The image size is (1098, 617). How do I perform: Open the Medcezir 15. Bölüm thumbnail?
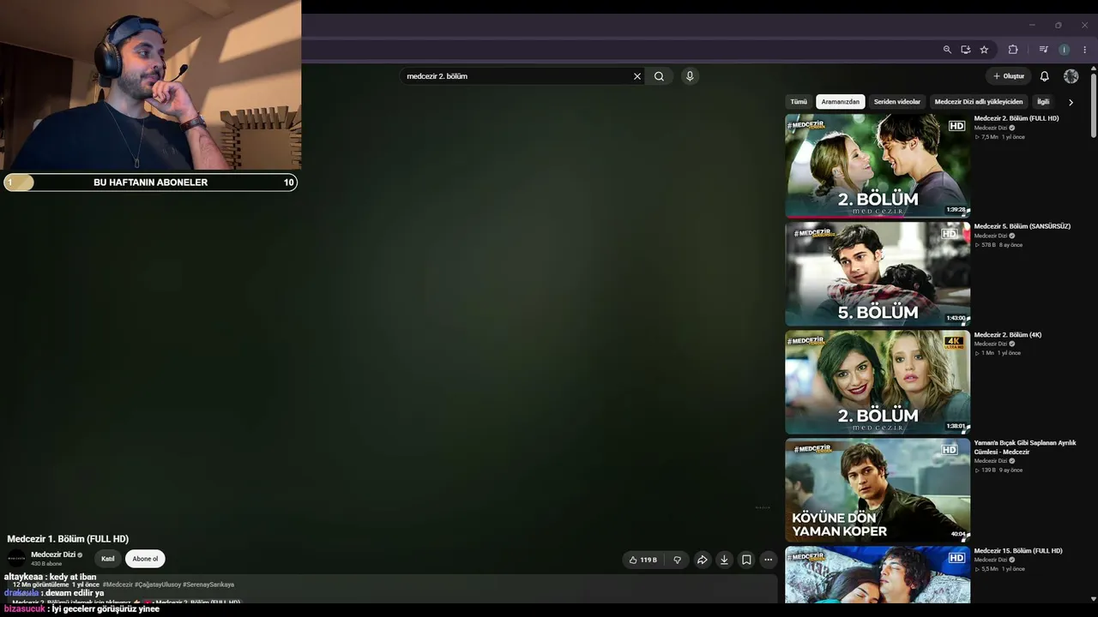coord(878,575)
